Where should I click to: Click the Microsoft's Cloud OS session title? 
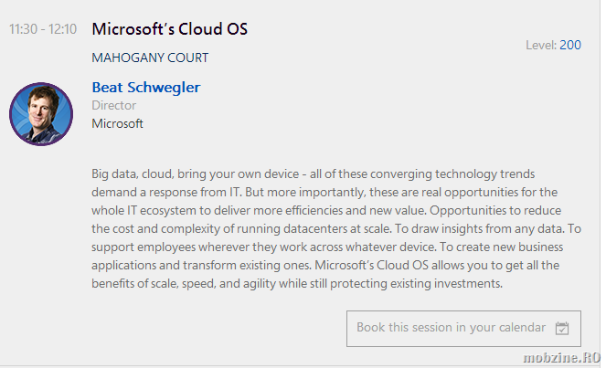click(x=170, y=28)
